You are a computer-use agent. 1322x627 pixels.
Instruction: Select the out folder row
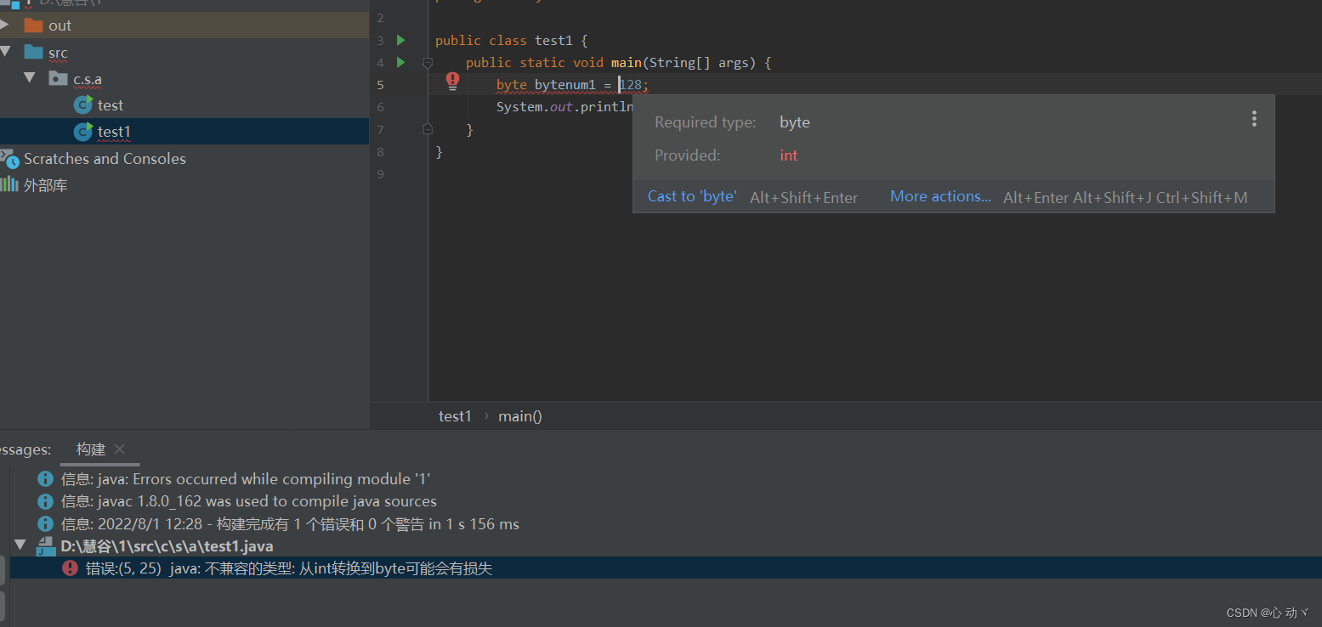(184, 25)
